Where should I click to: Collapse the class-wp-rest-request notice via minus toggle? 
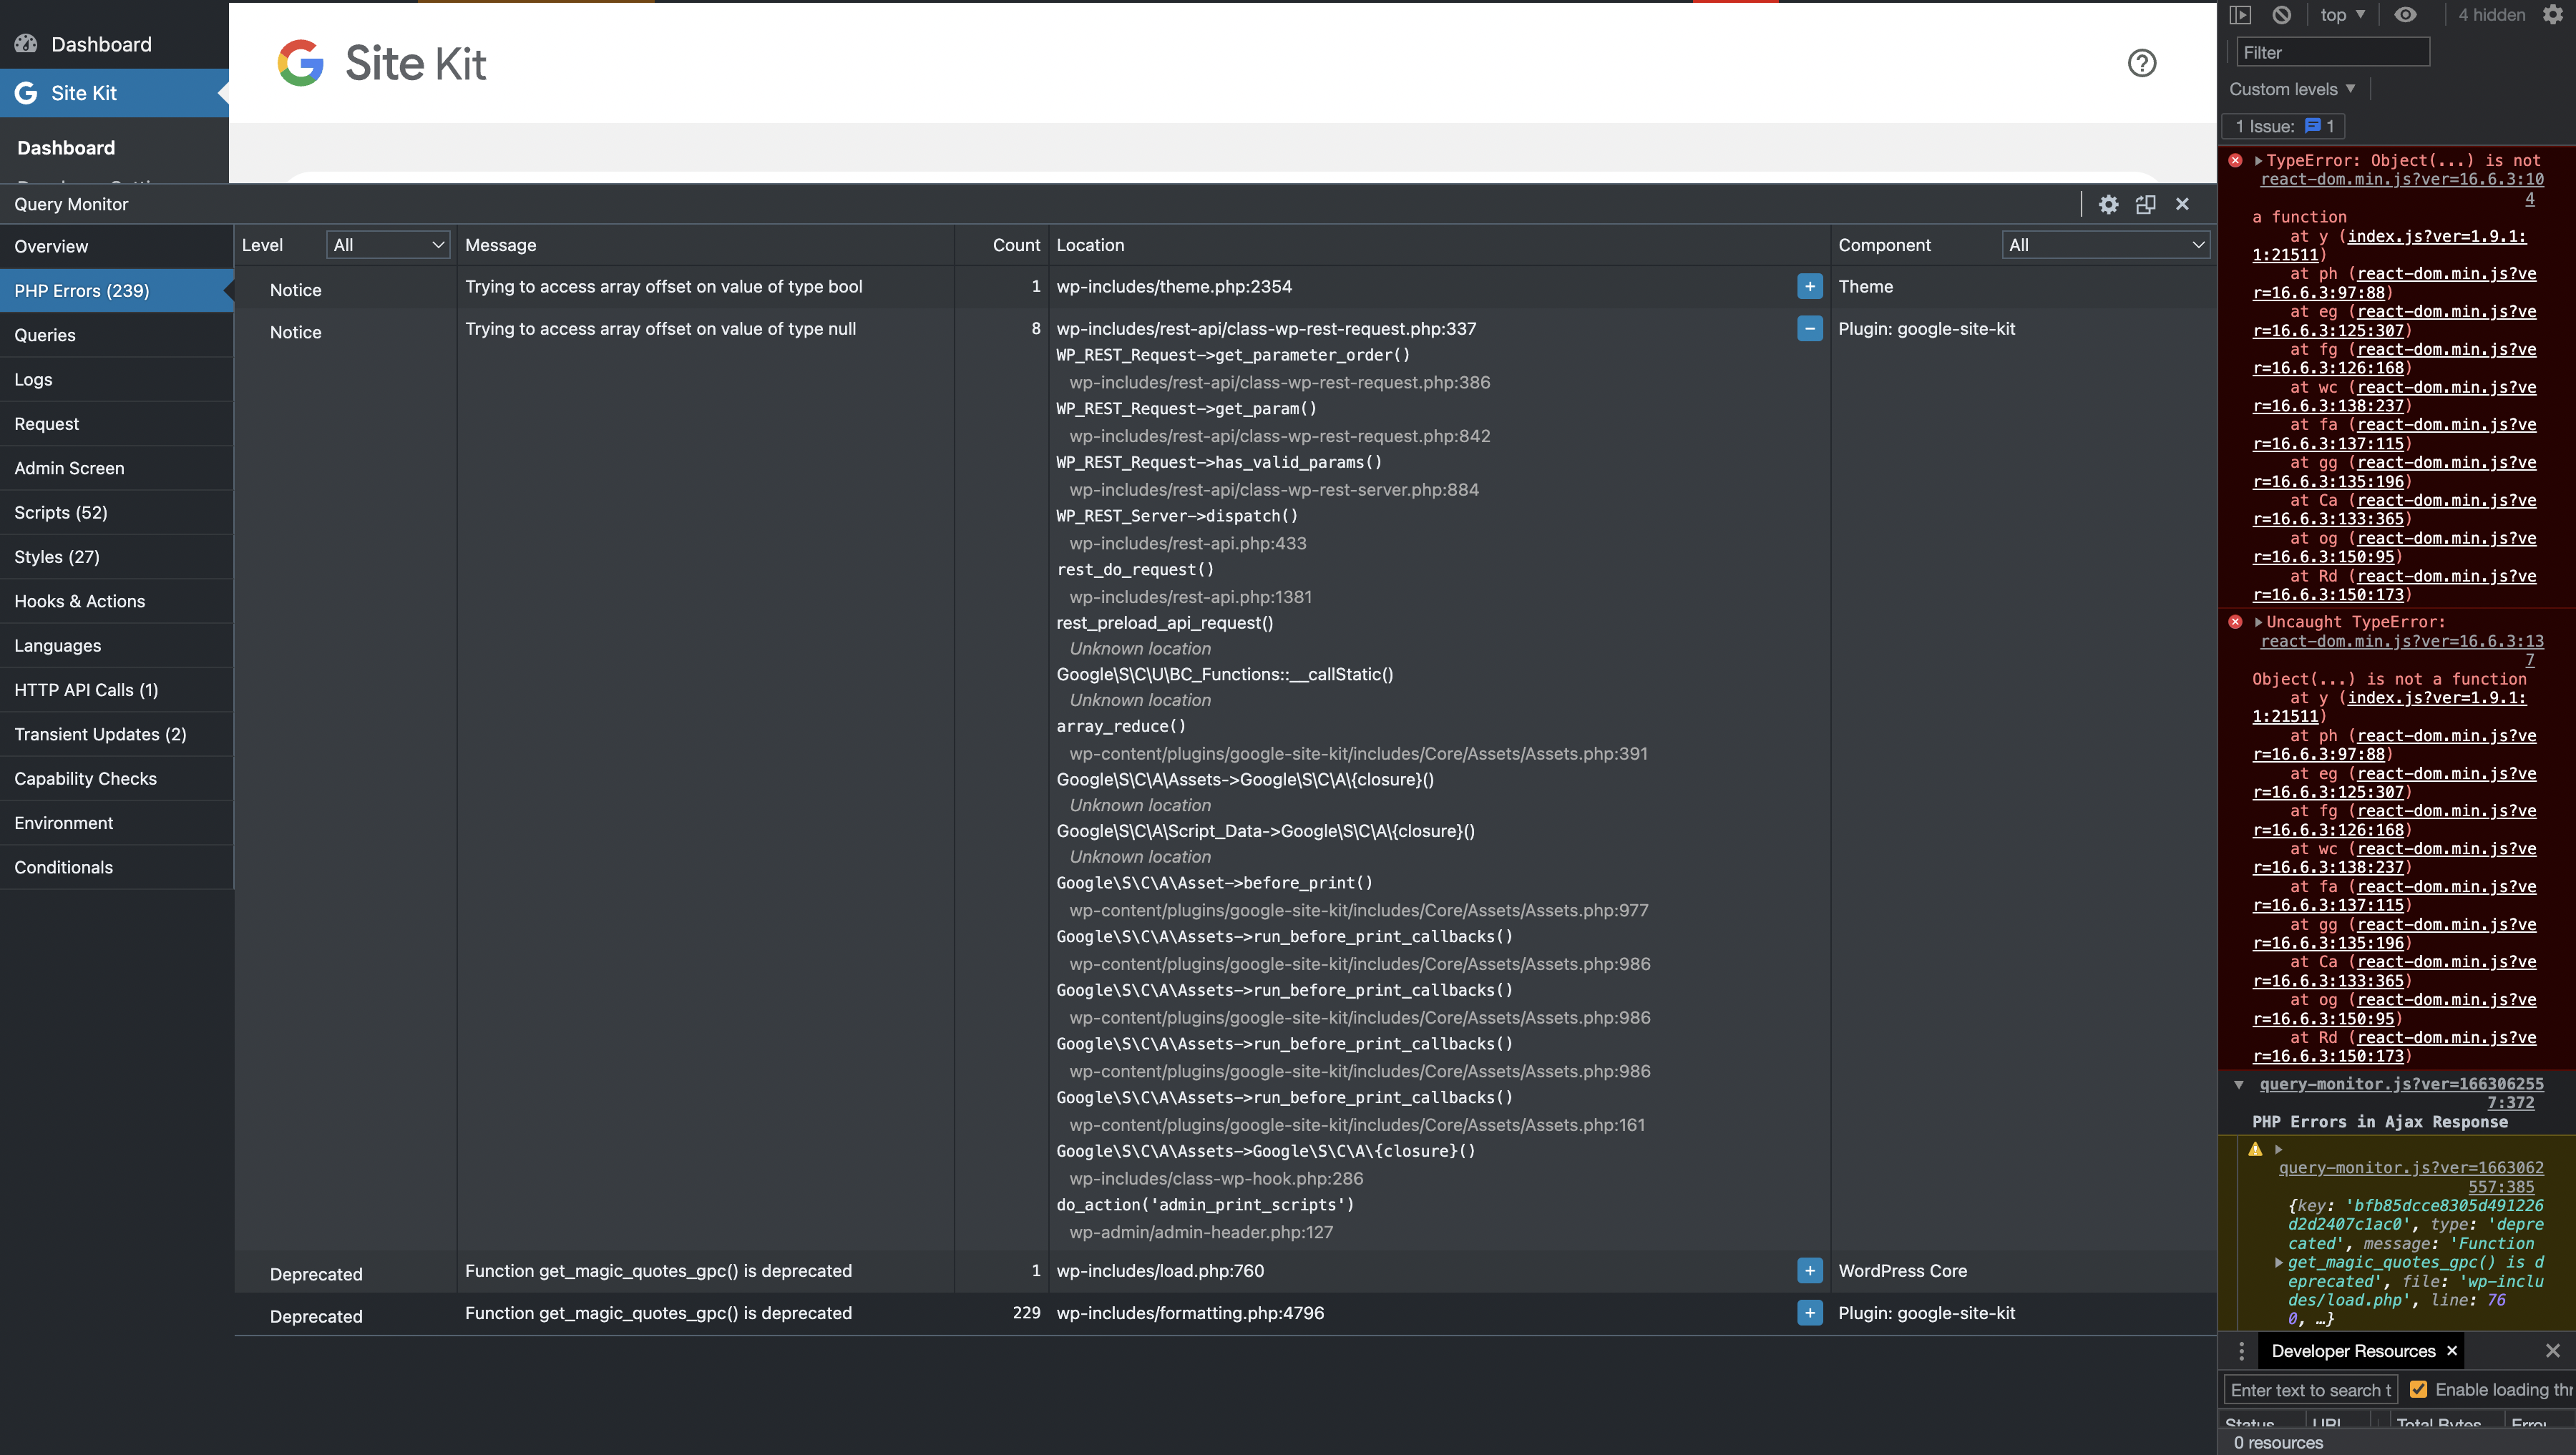pyautogui.click(x=1809, y=328)
